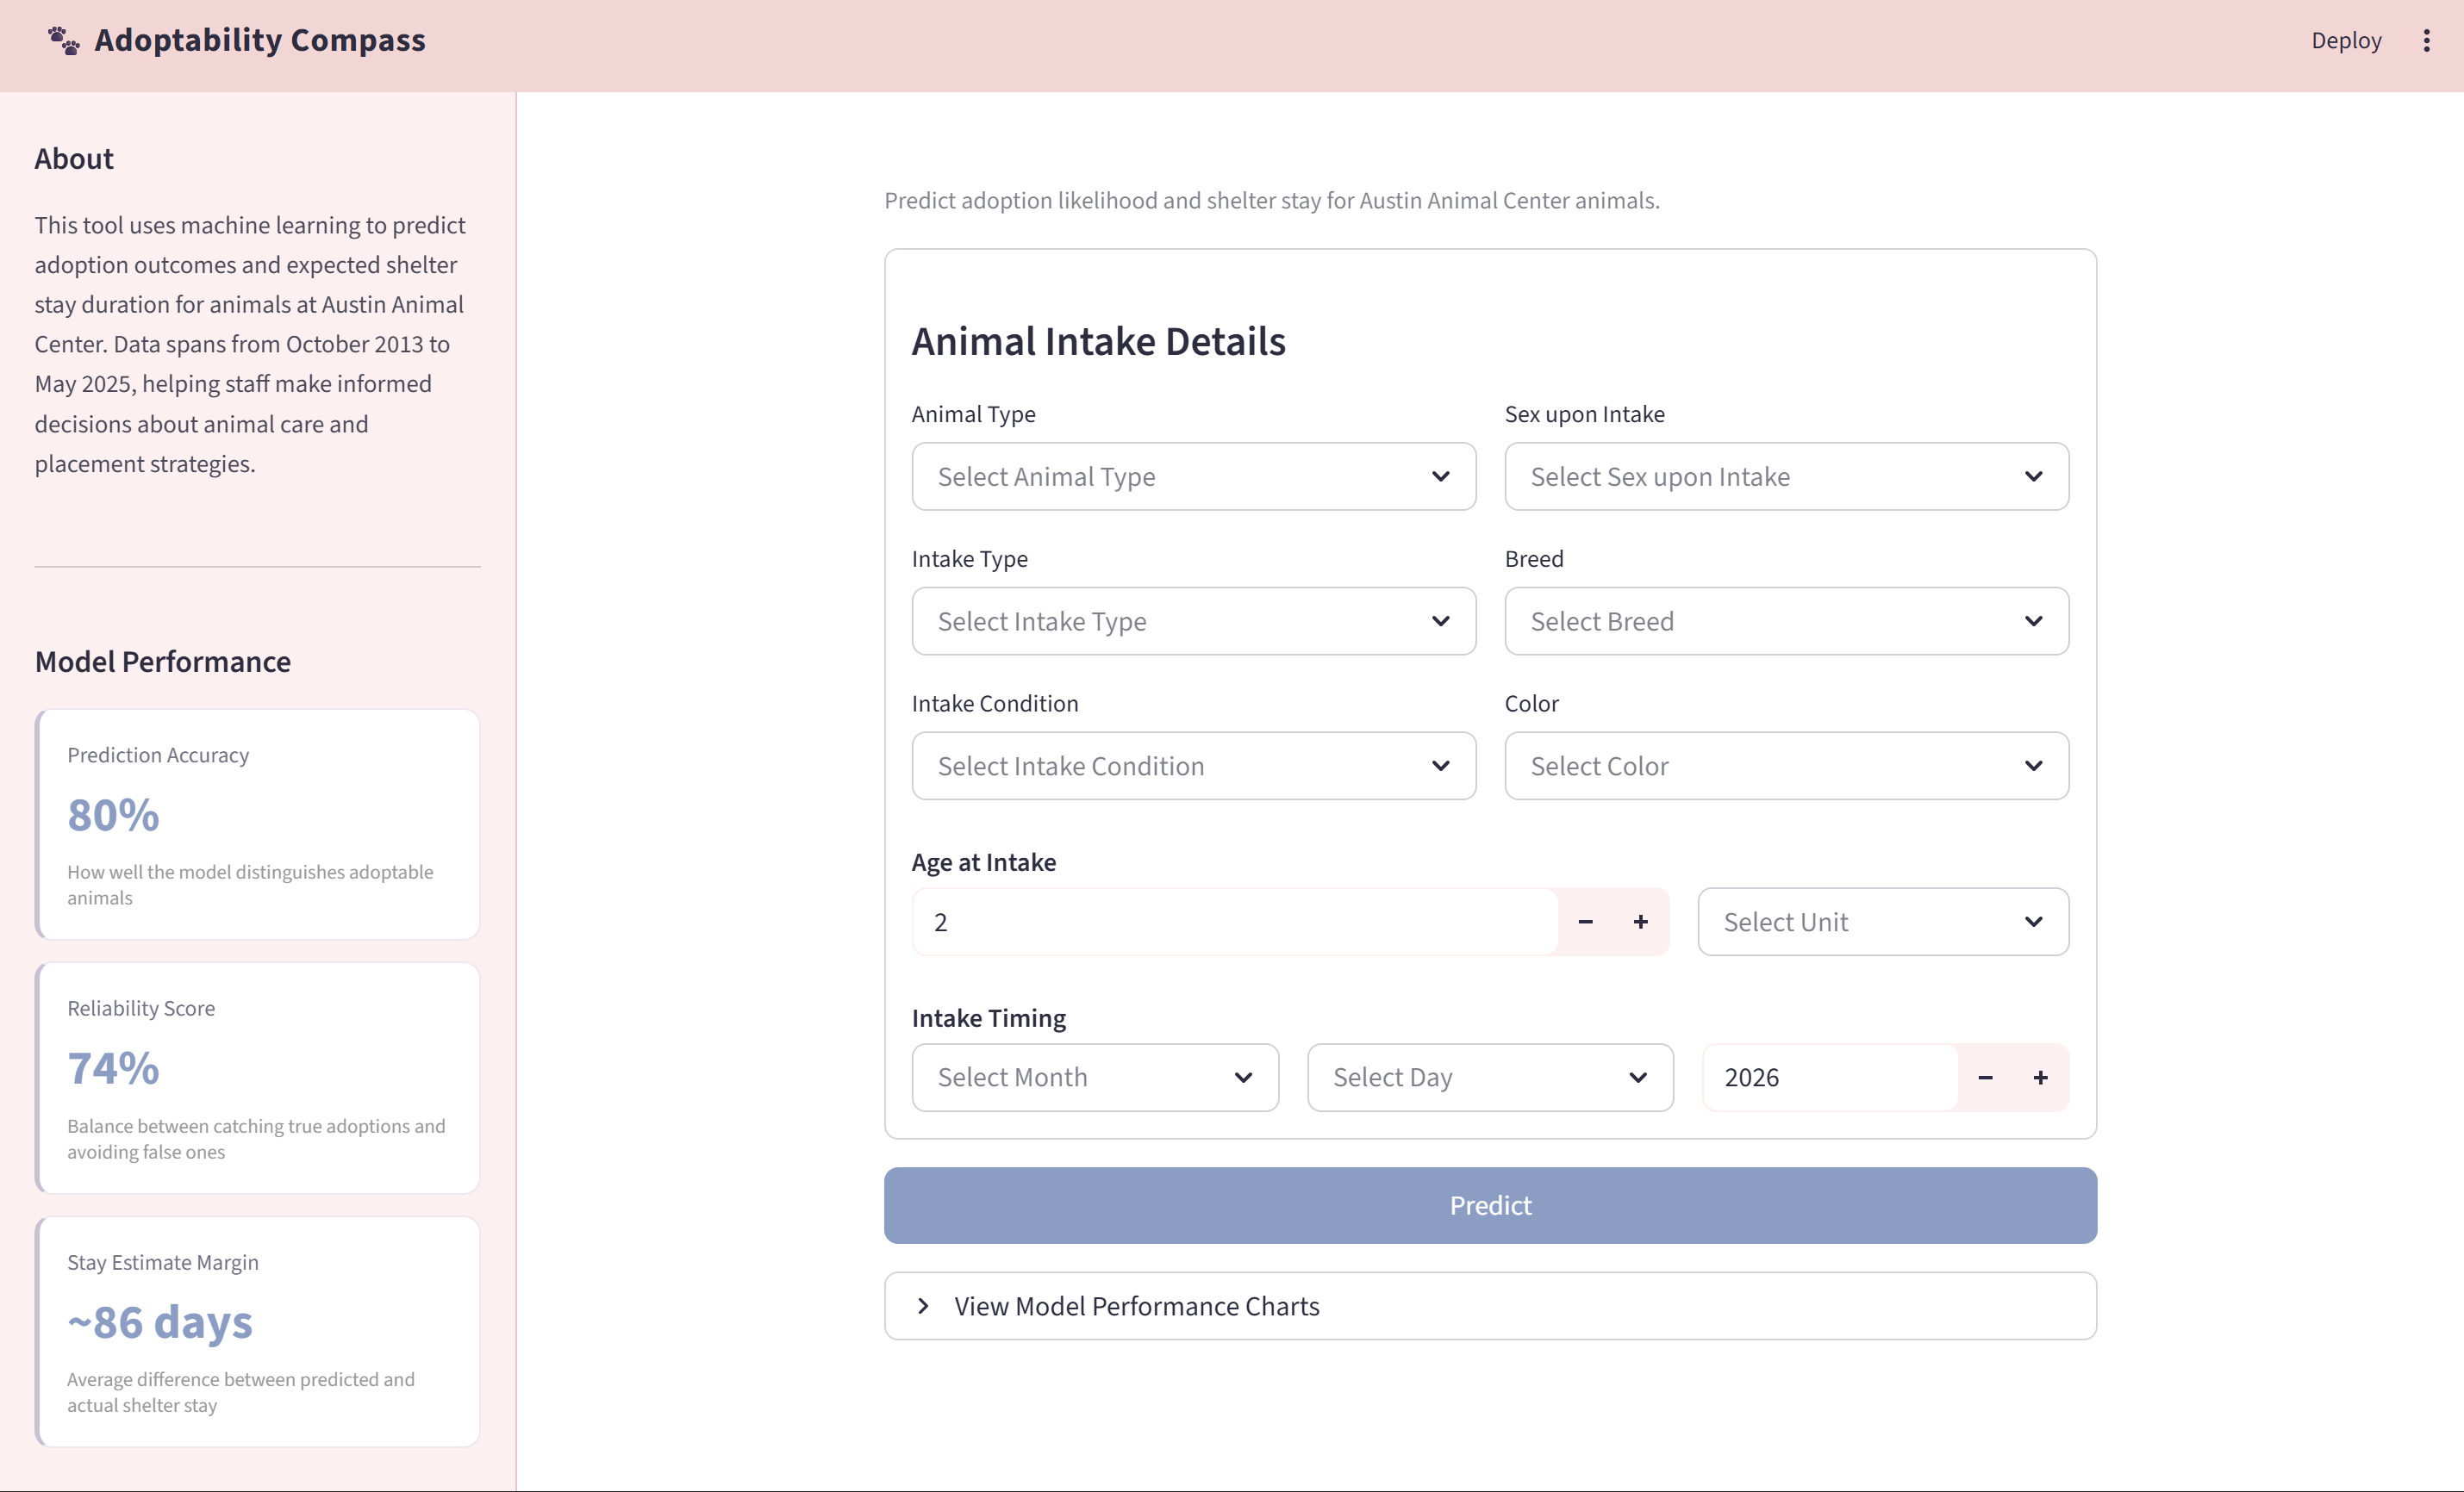Open the Select Month dropdown
The height and width of the screenshot is (1492, 2464).
click(1095, 1078)
